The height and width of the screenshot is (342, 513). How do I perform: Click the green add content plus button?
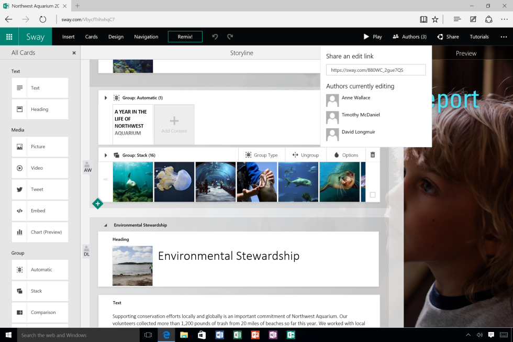[x=97, y=204]
